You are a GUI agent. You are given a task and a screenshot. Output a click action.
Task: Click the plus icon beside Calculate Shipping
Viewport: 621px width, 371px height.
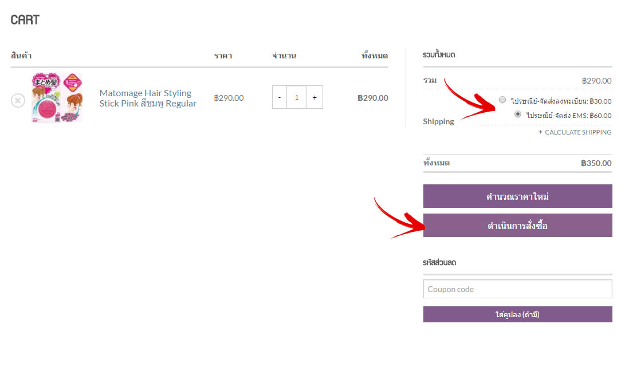click(540, 132)
